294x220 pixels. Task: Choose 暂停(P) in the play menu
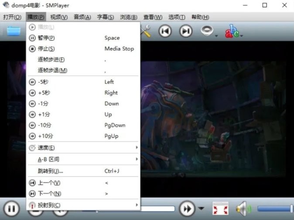pyautogui.click(x=83, y=38)
